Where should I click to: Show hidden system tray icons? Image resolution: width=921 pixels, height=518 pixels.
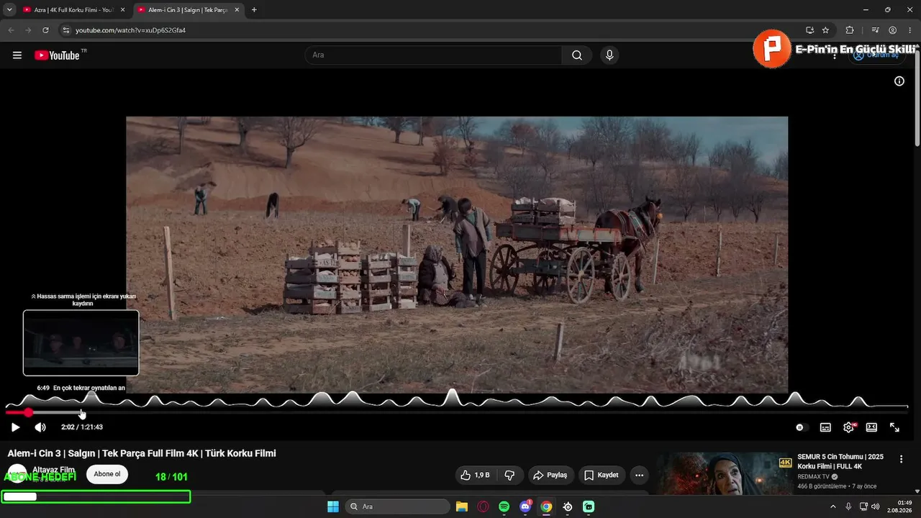pos(833,506)
